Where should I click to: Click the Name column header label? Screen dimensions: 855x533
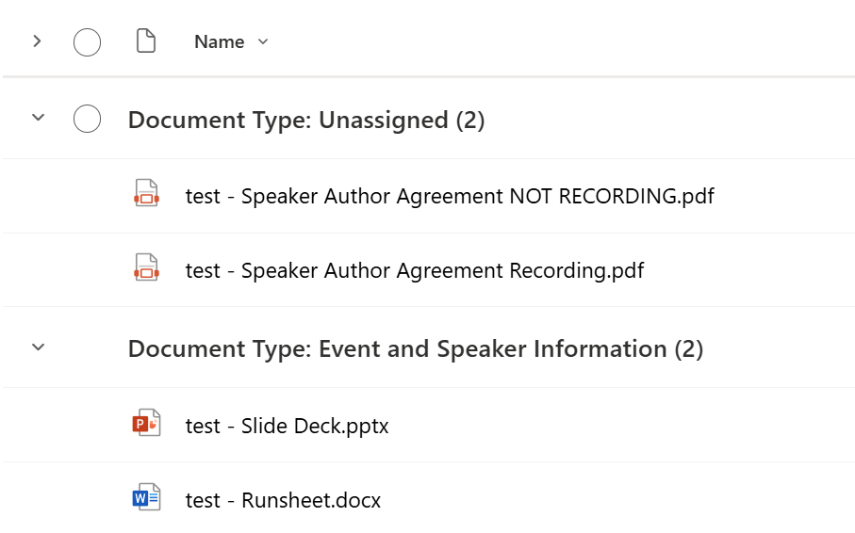point(219,41)
